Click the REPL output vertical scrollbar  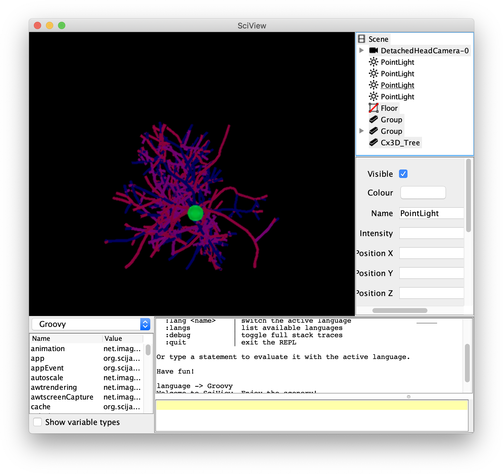(x=467, y=363)
